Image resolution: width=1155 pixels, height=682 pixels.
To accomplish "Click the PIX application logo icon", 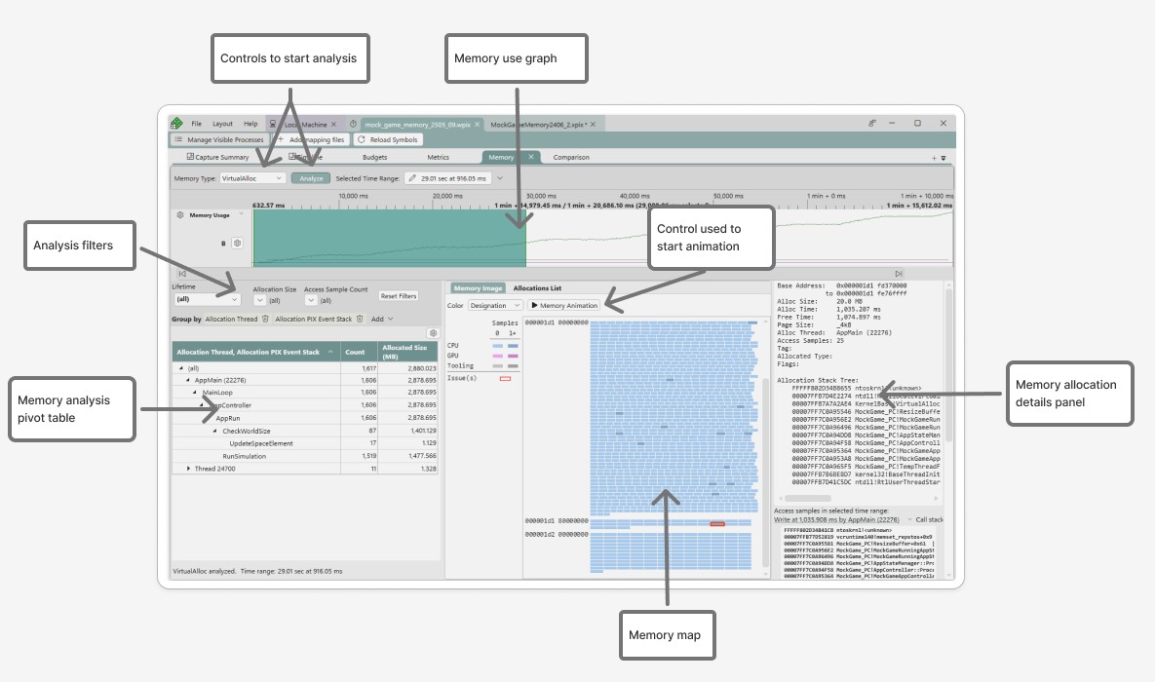I will [176, 124].
